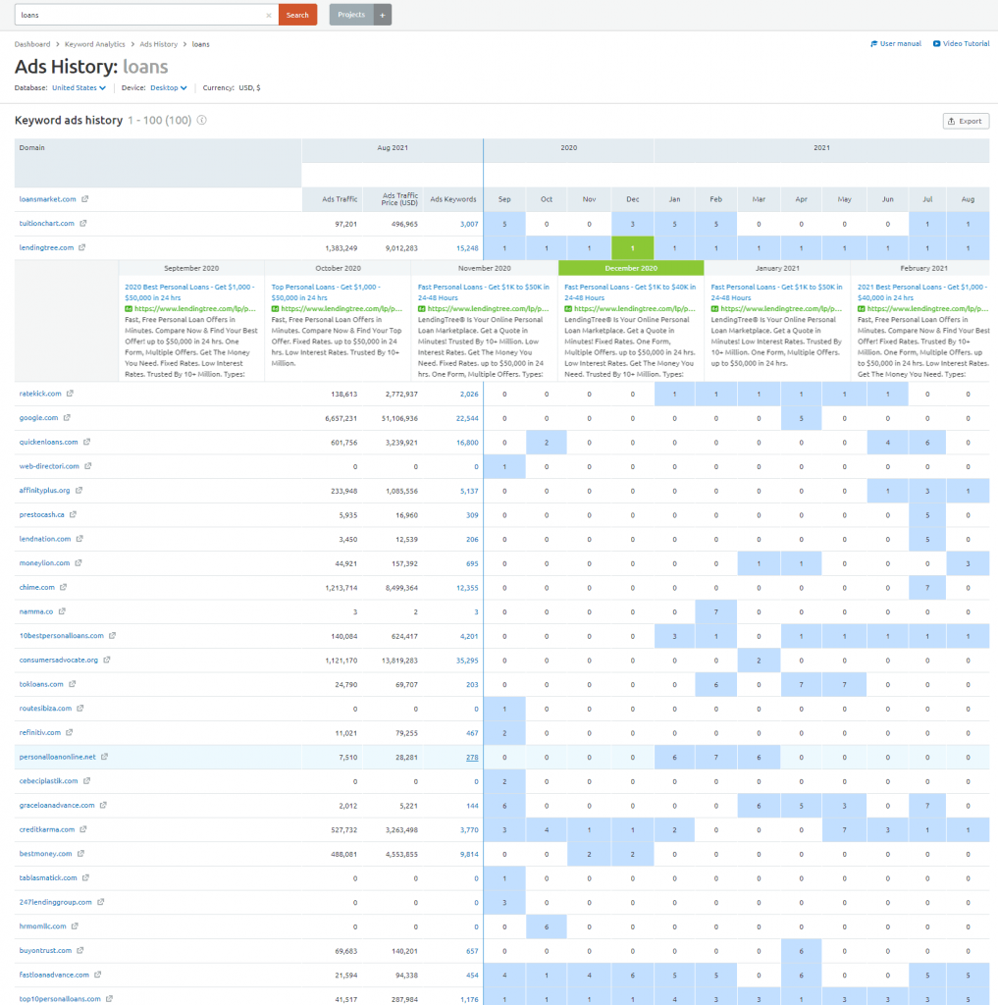Open web-directori.com external link icon
This screenshot has width=998, height=1005.
87,466
